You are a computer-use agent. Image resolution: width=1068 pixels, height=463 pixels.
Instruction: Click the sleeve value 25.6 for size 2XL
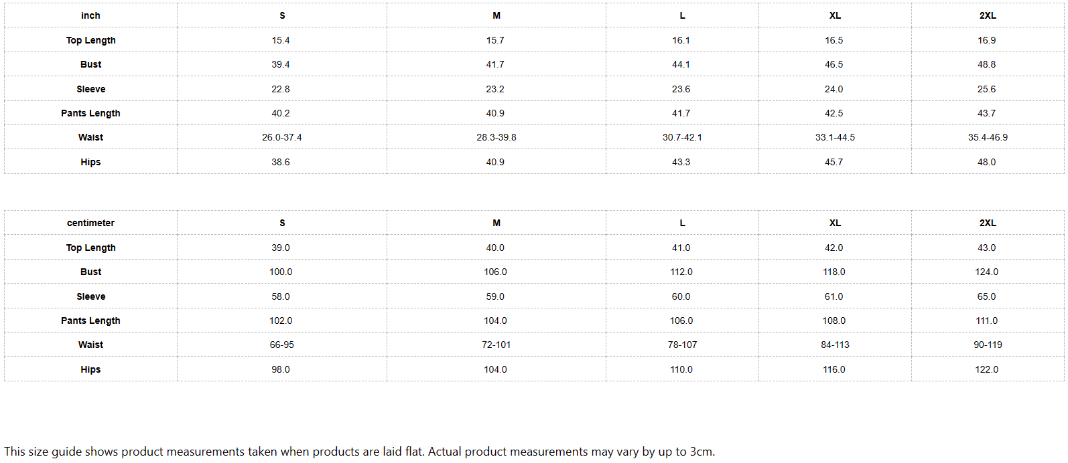(x=986, y=89)
